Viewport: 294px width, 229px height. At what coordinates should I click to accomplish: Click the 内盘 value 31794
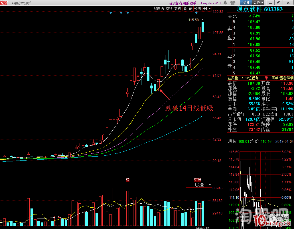point(288,129)
